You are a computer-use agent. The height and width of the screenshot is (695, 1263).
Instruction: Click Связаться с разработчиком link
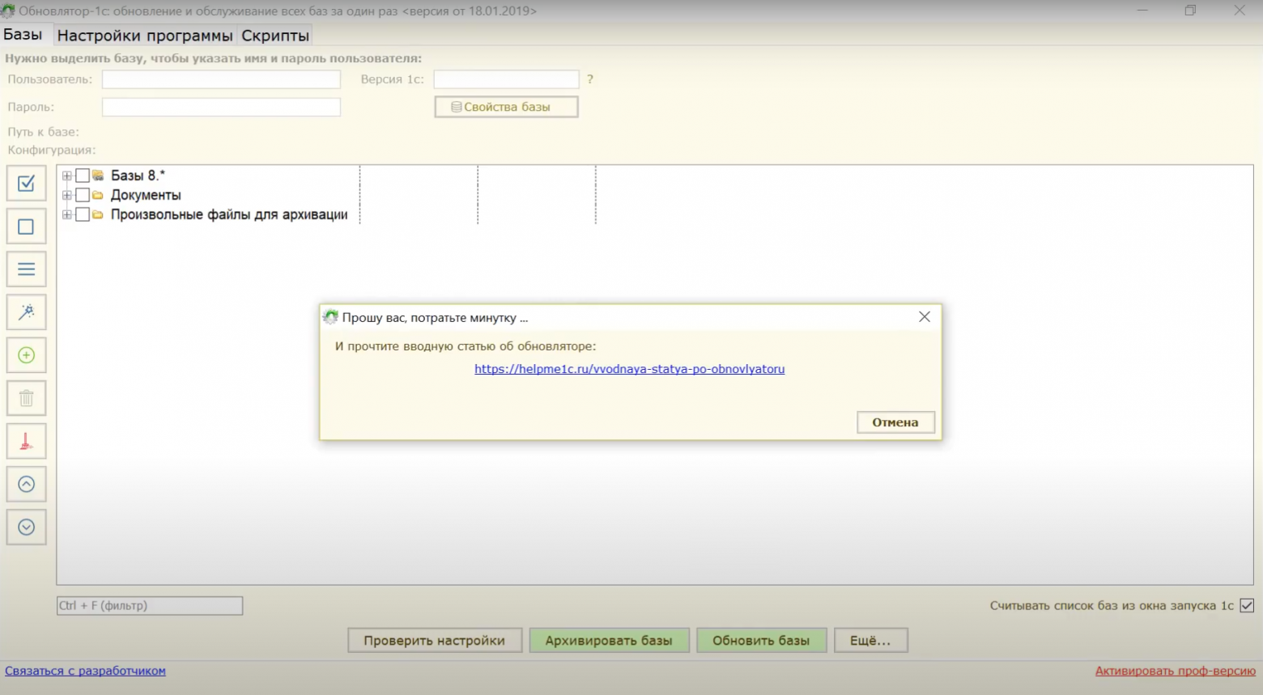[x=85, y=671]
